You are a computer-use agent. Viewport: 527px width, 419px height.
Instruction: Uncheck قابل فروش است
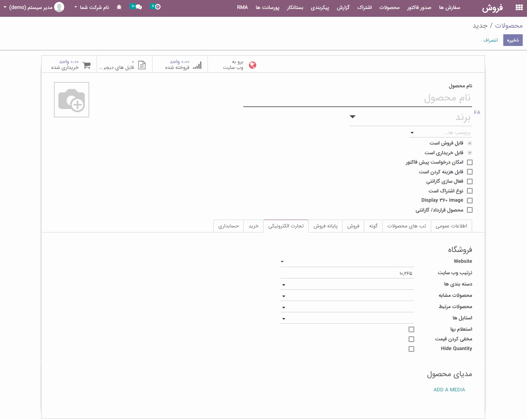tap(469, 143)
